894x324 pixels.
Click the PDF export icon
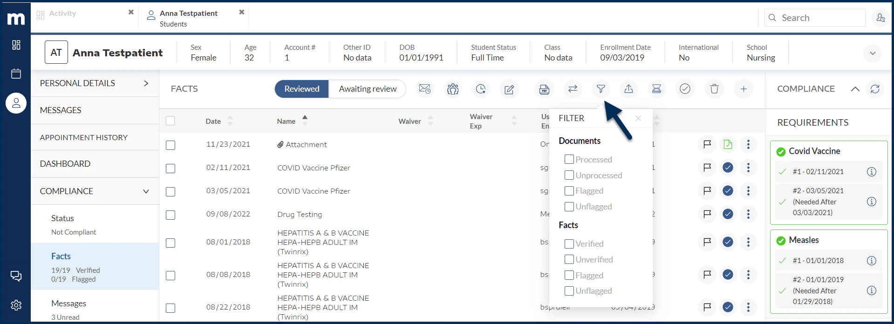click(544, 89)
